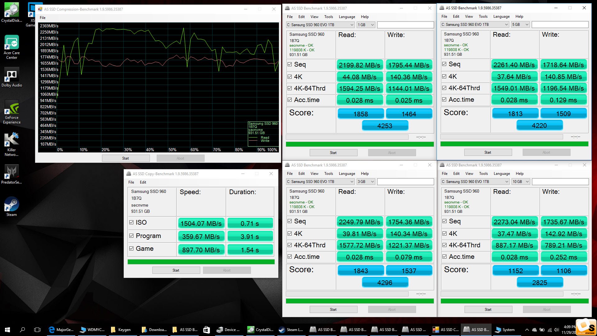Open the Acer Care Center desktop icon
This screenshot has width=597, height=336.
[x=12, y=47]
